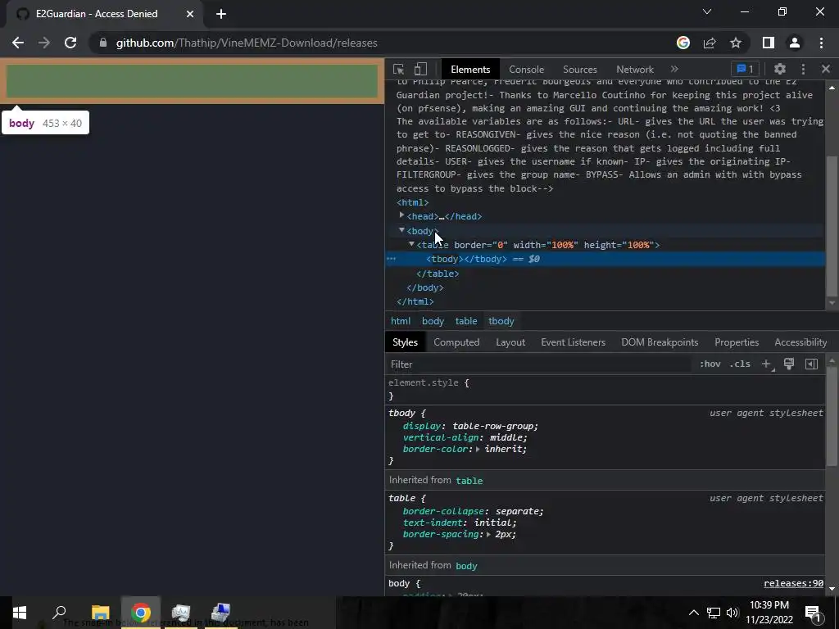Open the Elements tab in DevTools

coord(470,70)
